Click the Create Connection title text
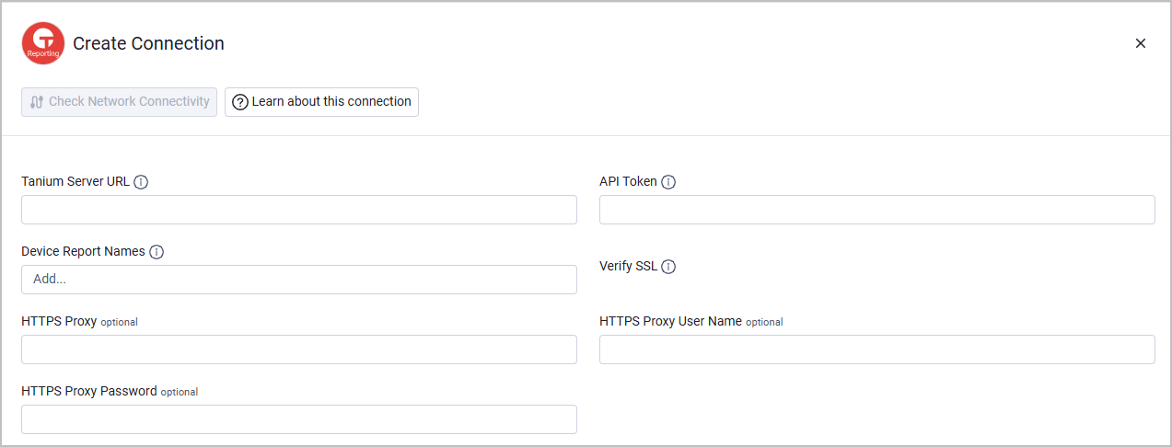This screenshot has height=447, width=1172. 148,43
